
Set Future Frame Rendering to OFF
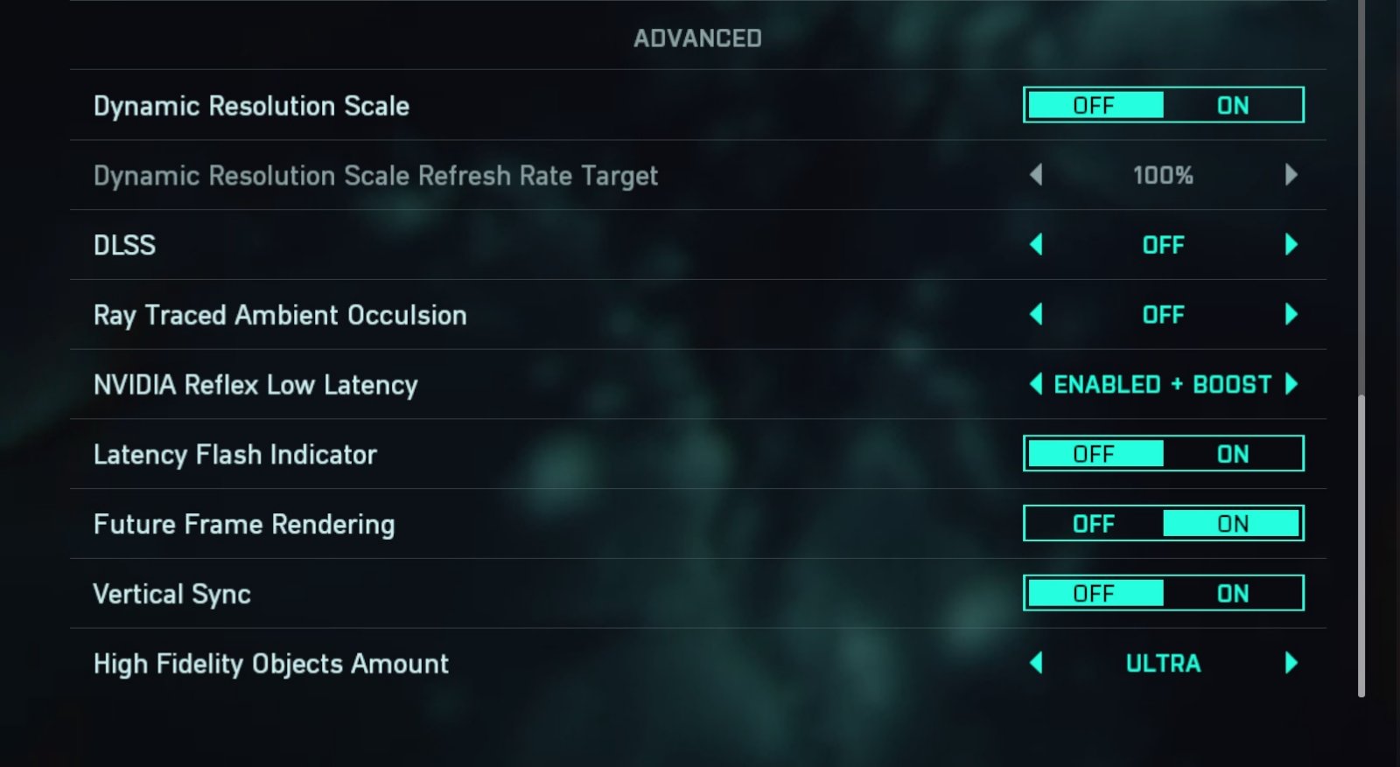[x=1094, y=524]
